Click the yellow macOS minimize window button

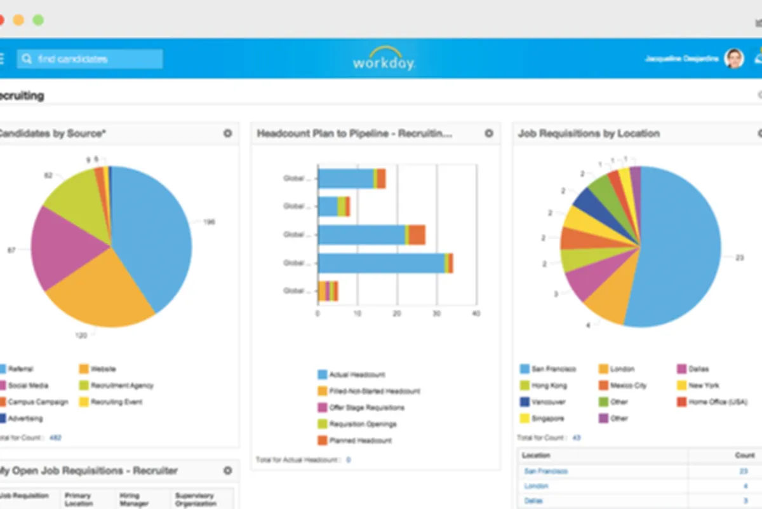18,20
